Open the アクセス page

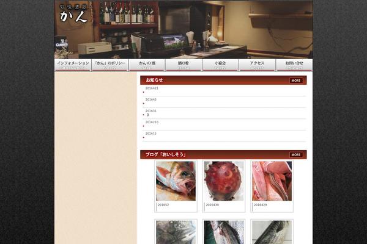[257, 65]
